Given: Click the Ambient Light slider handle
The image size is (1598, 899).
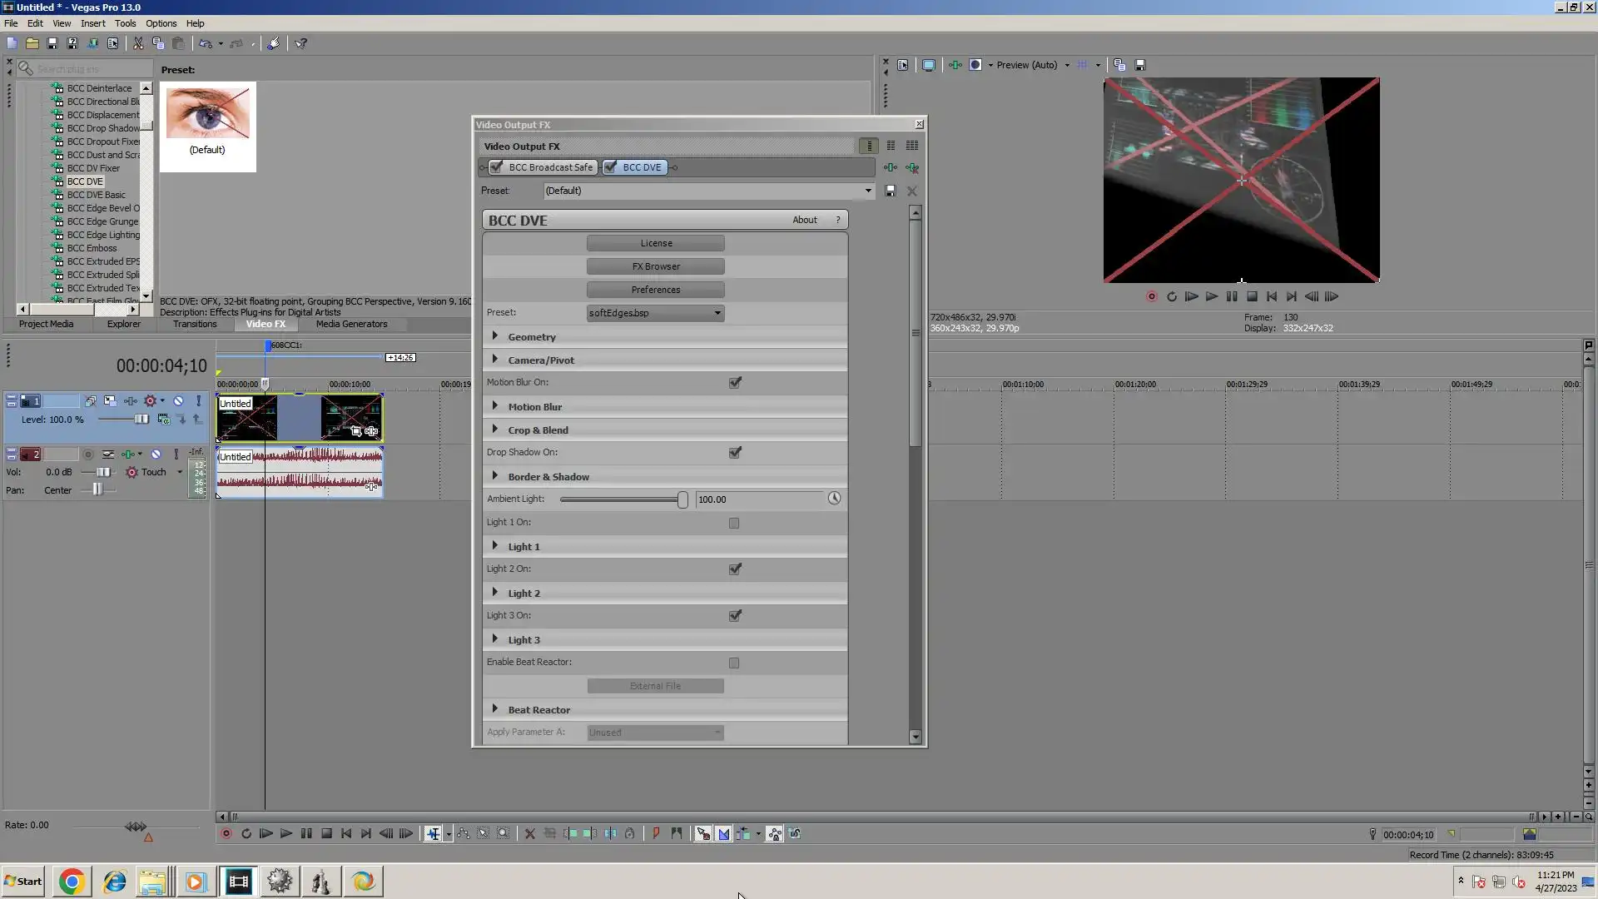Looking at the screenshot, I should click(682, 499).
